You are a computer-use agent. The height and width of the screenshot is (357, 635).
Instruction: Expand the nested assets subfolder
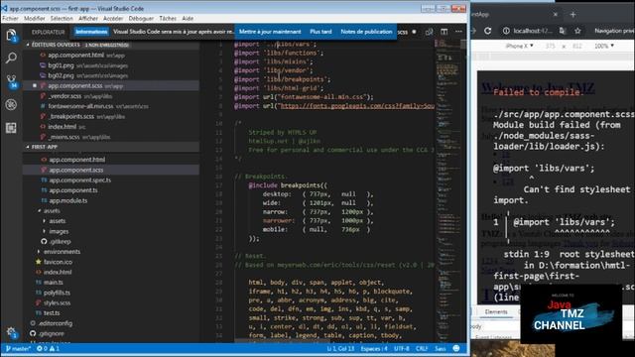point(58,221)
